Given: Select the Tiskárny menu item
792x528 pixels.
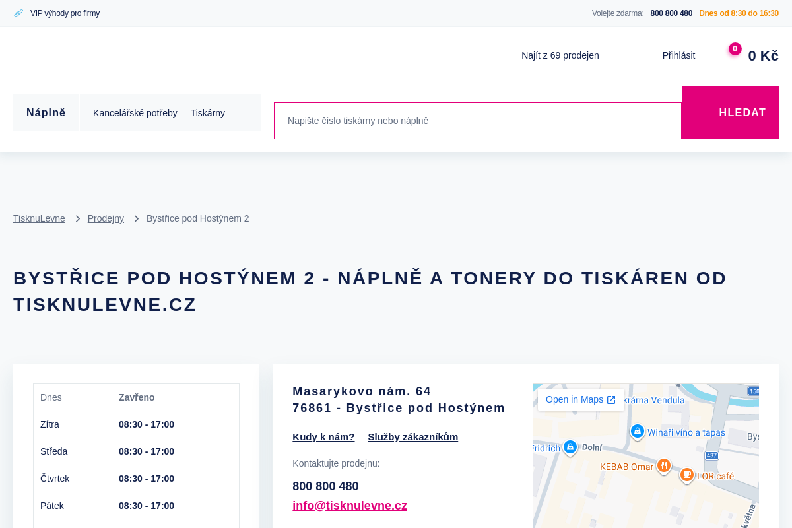Looking at the screenshot, I should pos(207,113).
